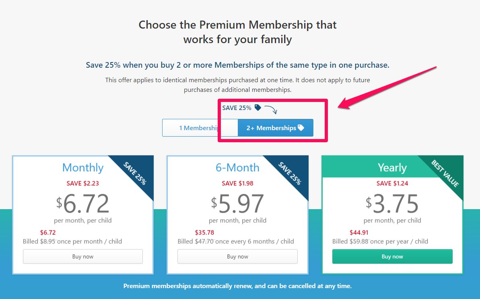Screen dimensions: 480x299
Task: Click the Monthly plan title
Action: 83,168
